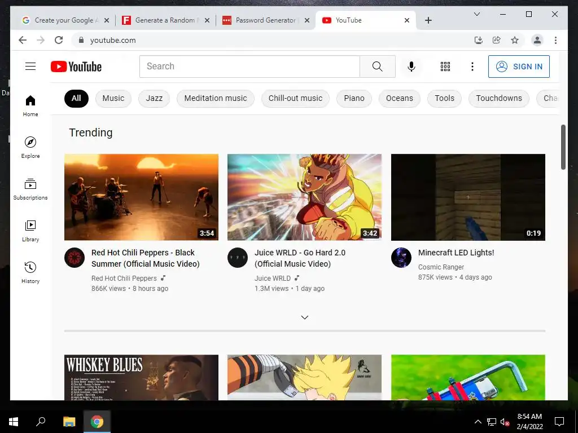This screenshot has height=433, width=578.
Task: Open Minecraft LED Lights! video title
Action: (x=456, y=253)
